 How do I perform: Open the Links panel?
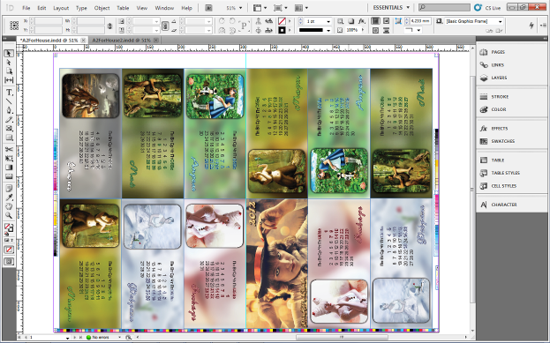pyautogui.click(x=497, y=65)
